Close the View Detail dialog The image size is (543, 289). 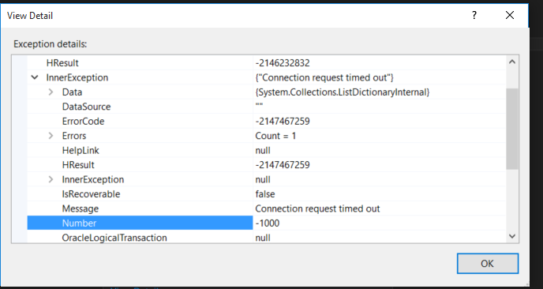point(510,15)
